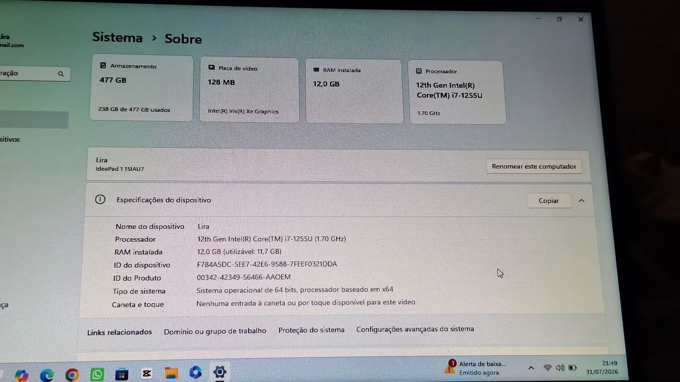Click Renomear este computador button
This screenshot has width=680, height=382.
[x=534, y=167]
